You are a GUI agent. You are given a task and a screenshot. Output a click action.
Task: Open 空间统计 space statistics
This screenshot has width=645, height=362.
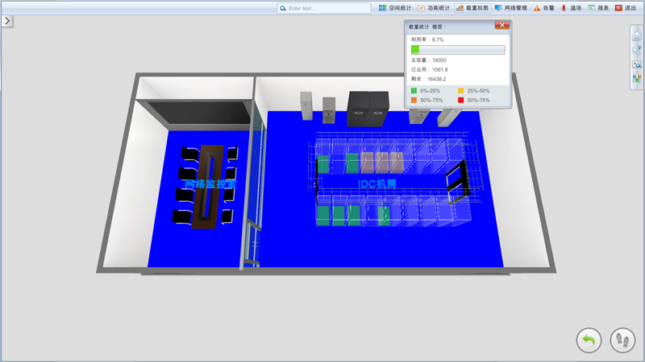(x=395, y=8)
